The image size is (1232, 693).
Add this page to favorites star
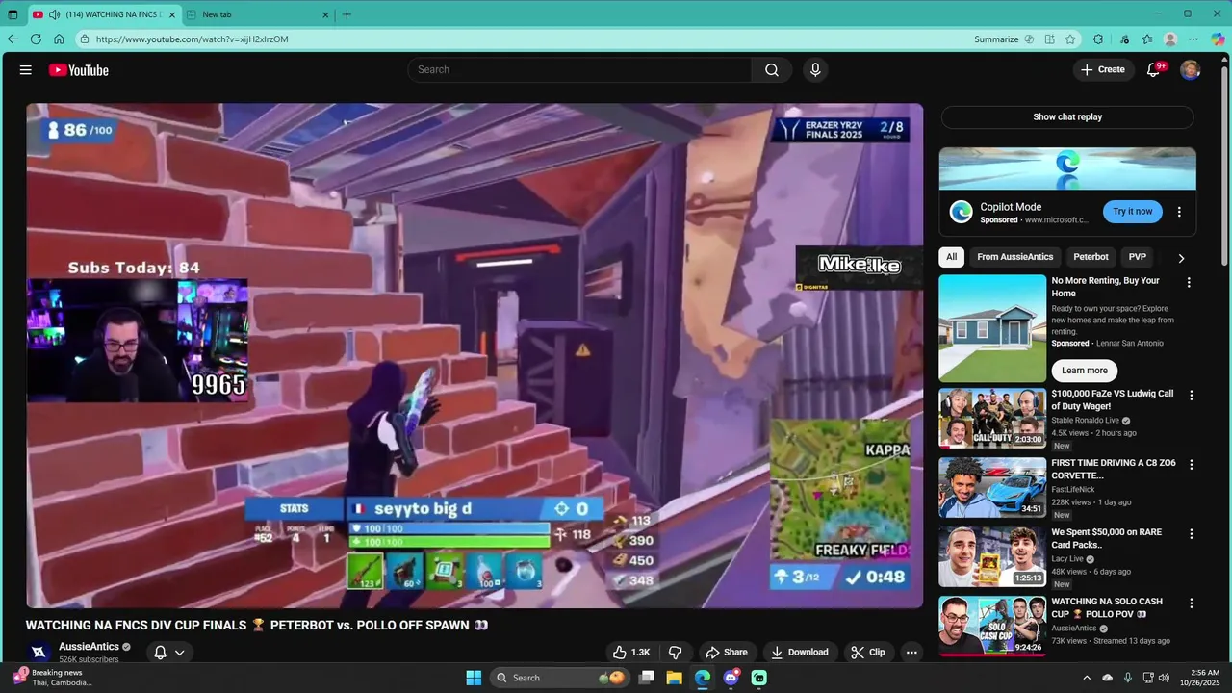coord(1070,39)
